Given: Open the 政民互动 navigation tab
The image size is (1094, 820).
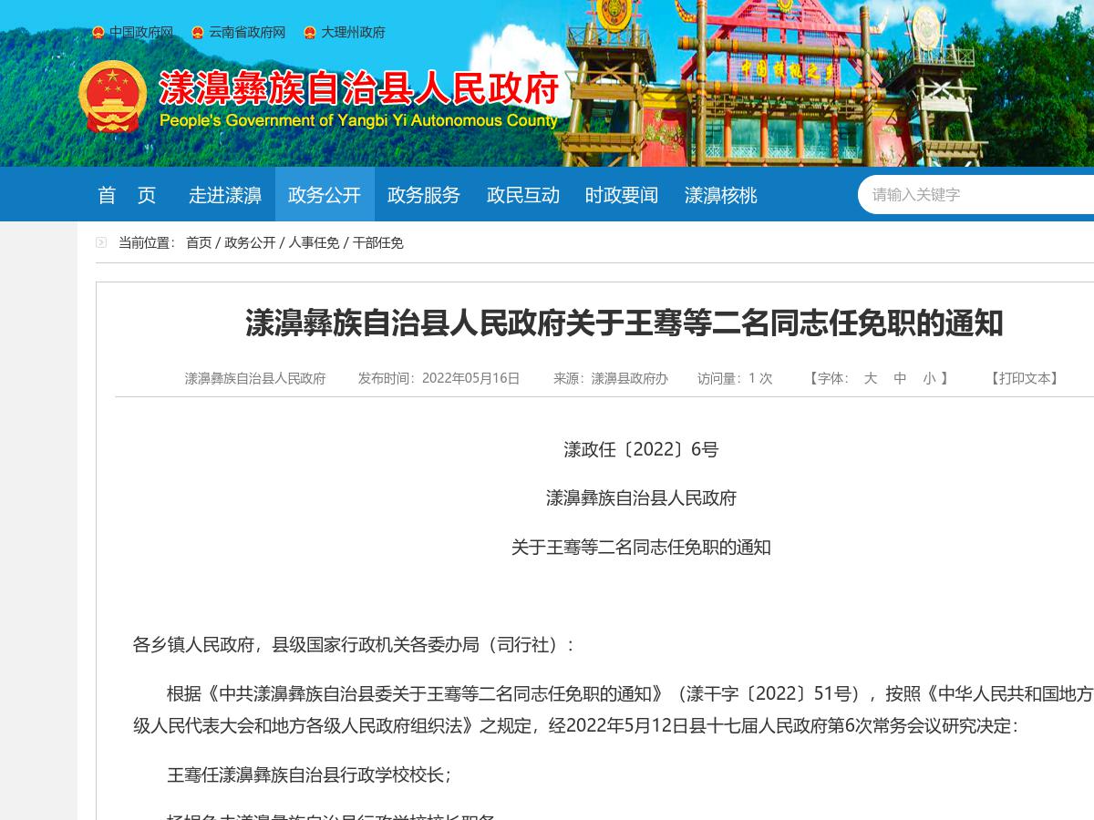Looking at the screenshot, I should click(523, 195).
